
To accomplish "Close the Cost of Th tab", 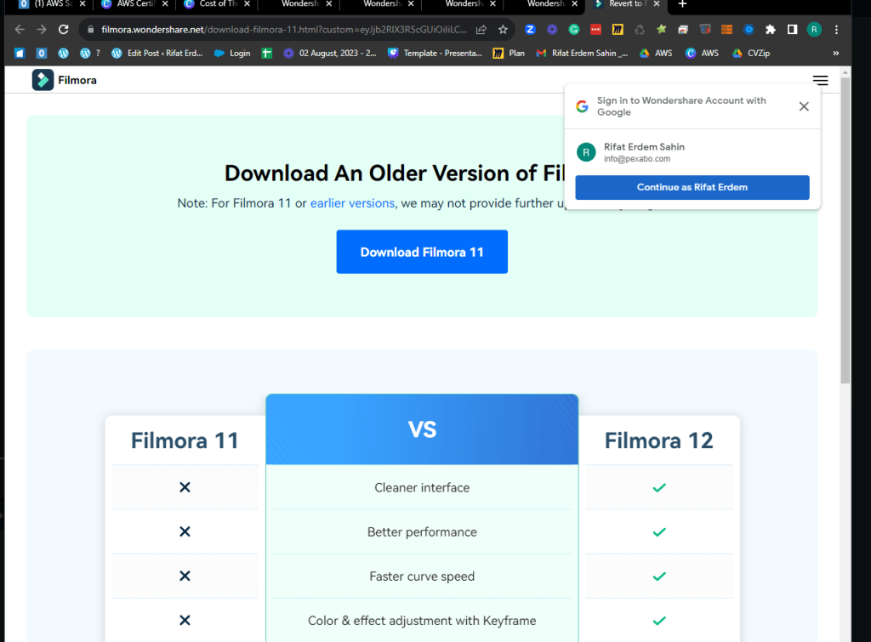I will (247, 4).
